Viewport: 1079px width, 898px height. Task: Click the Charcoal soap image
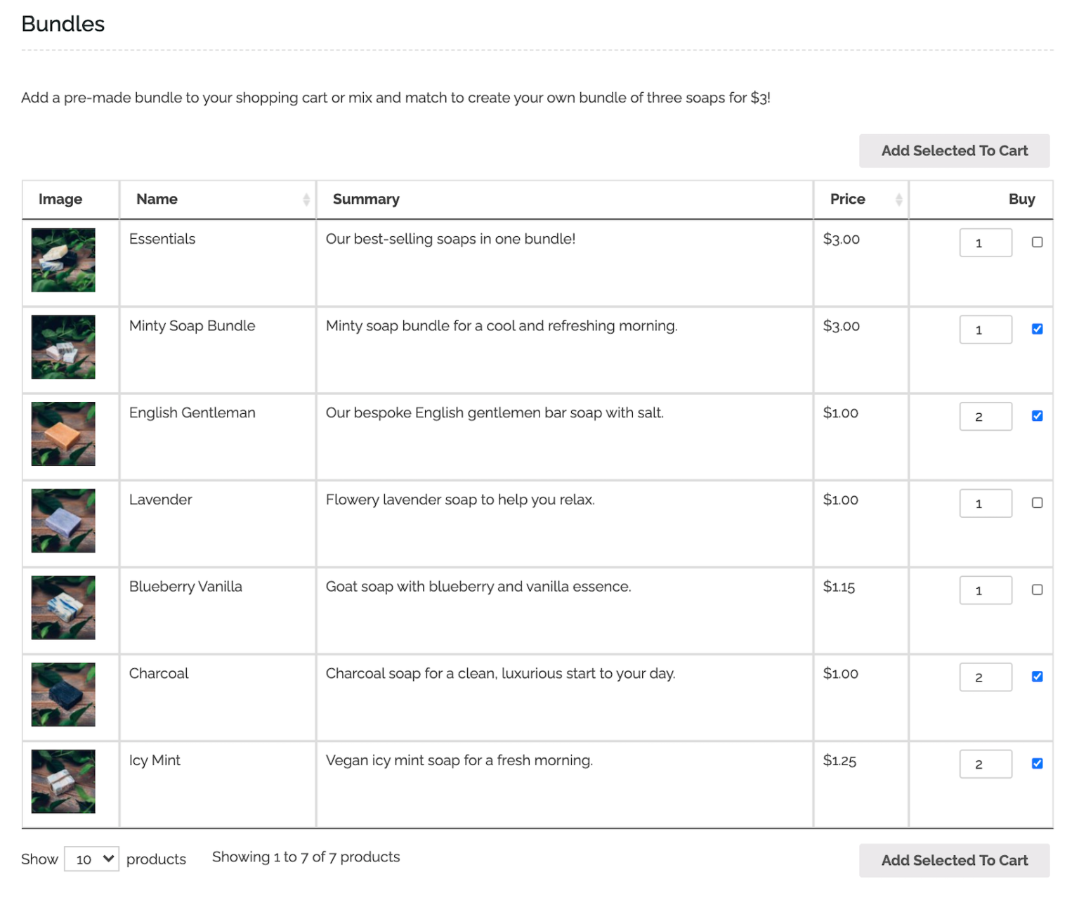[x=63, y=695]
